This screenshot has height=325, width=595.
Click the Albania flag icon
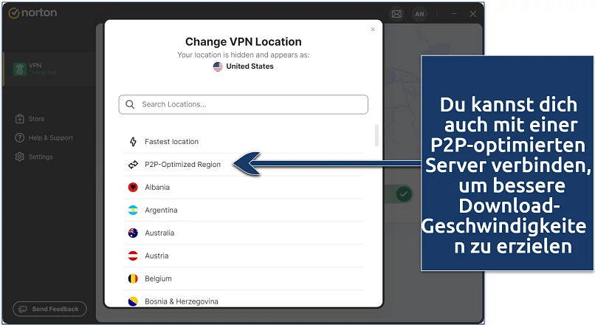point(133,187)
